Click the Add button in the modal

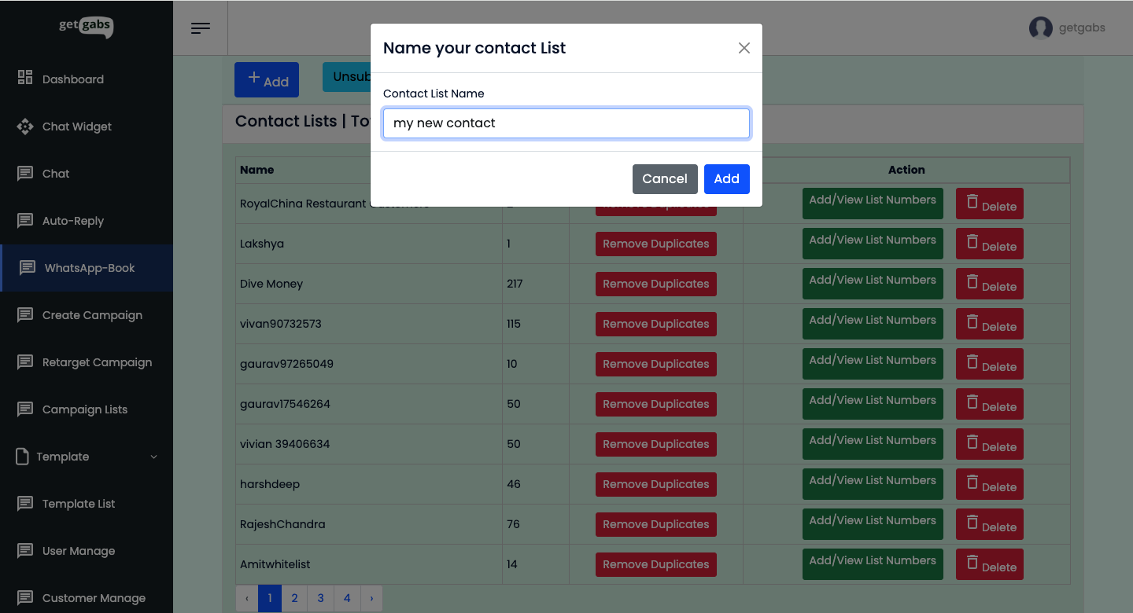(726, 179)
